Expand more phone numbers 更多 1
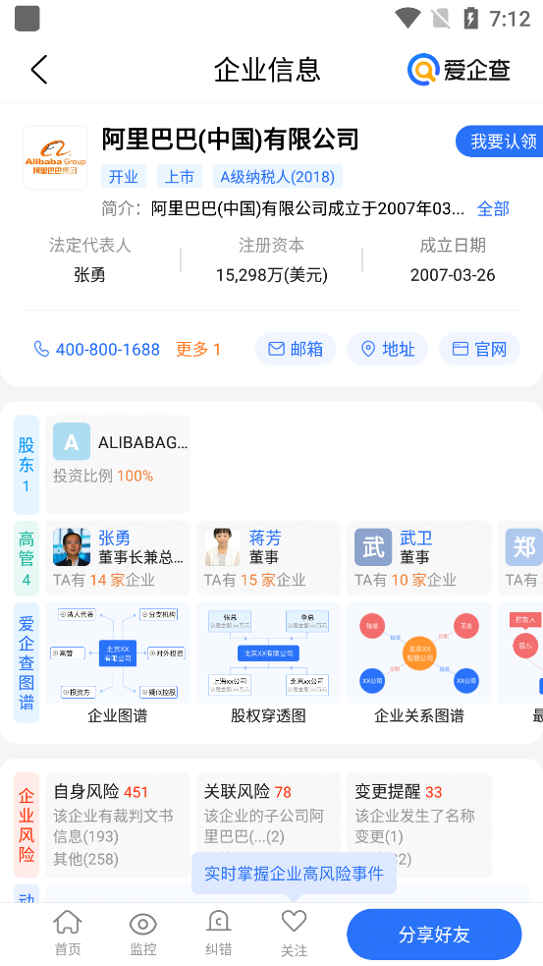543x966 pixels. click(198, 349)
